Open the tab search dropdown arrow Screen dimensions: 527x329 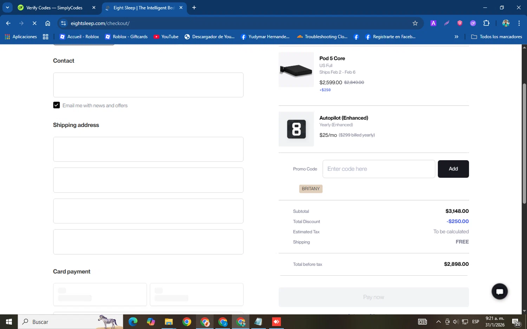point(7,7)
